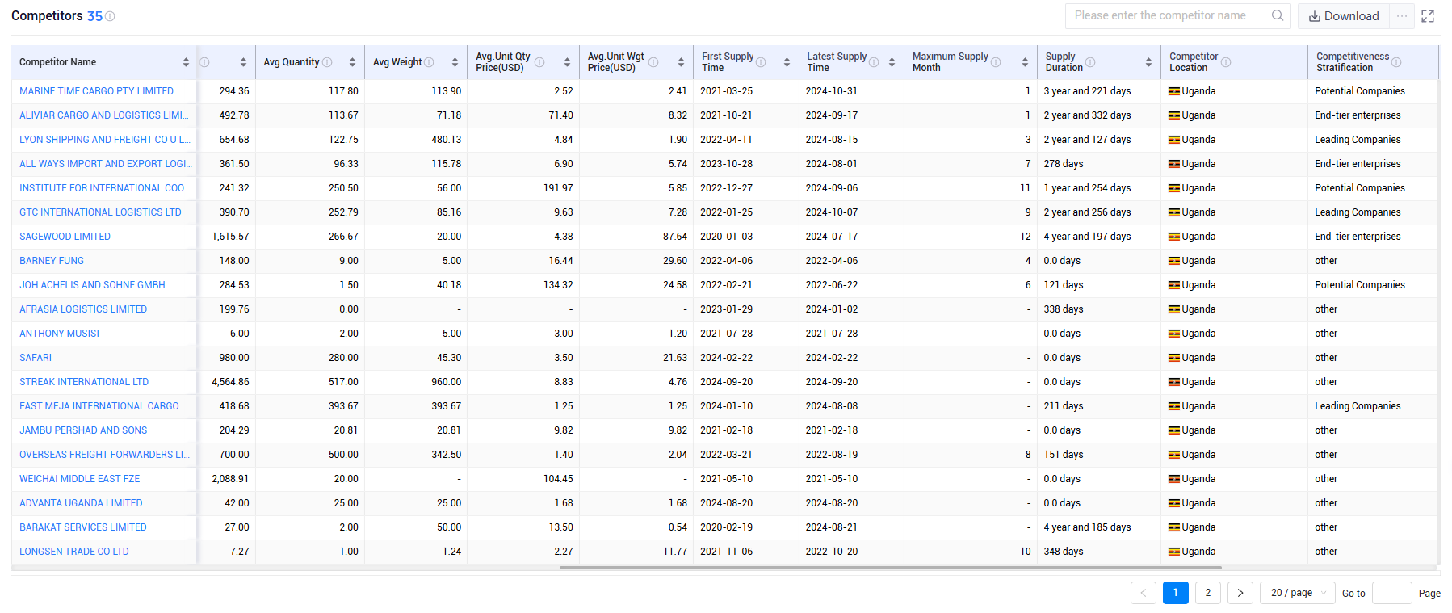Click info icon for Avg.Unit Qty Price
This screenshot has height=613, width=1452.
[x=539, y=62]
